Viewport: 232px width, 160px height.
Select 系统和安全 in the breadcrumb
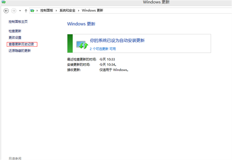click(x=67, y=10)
